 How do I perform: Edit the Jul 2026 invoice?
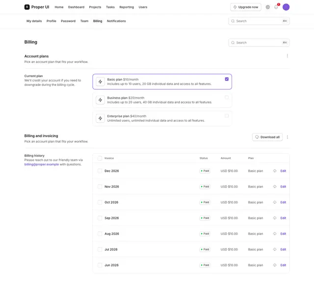point(283,249)
